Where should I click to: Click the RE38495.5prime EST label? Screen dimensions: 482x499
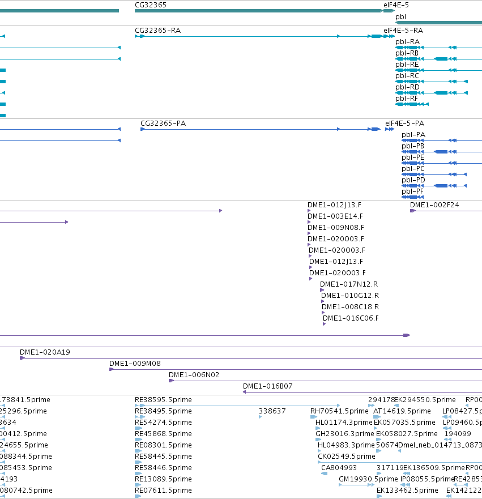[163, 411]
